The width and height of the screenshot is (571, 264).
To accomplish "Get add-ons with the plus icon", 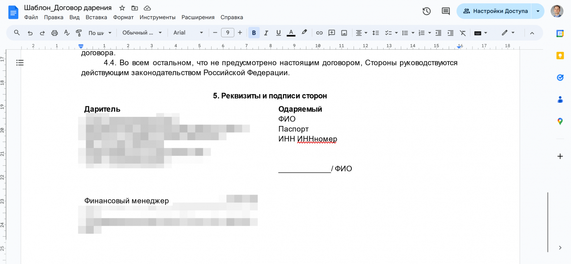I will pyautogui.click(x=560, y=156).
